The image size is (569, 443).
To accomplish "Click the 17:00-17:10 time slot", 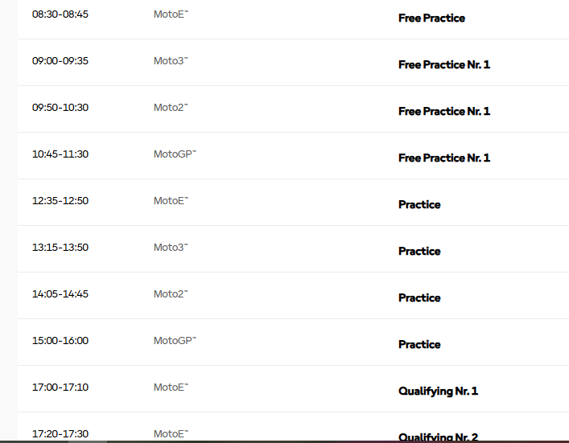I will pyautogui.click(x=60, y=388).
